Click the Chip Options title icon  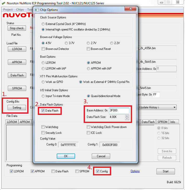[x=37, y=10]
